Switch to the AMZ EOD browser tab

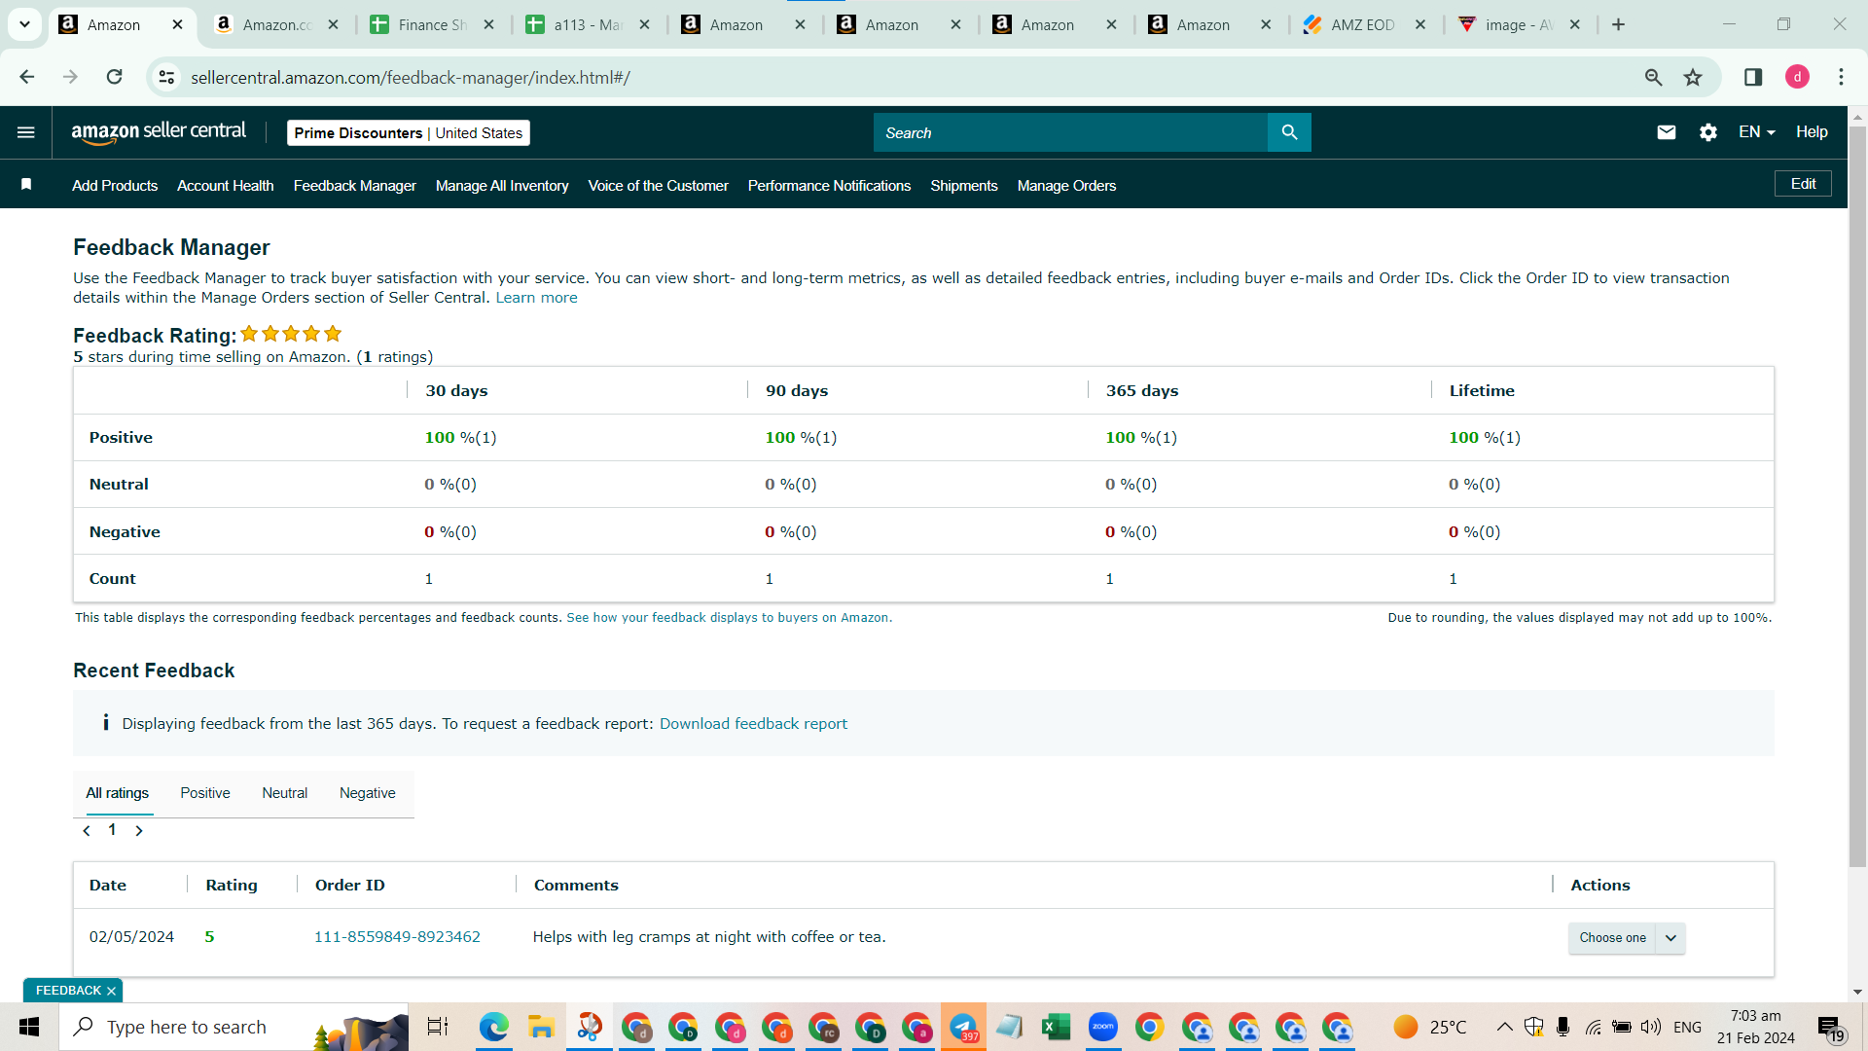(x=1362, y=24)
